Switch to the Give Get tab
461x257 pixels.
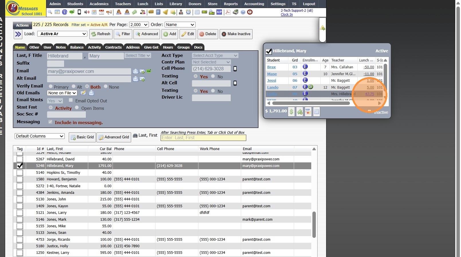tap(151, 47)
